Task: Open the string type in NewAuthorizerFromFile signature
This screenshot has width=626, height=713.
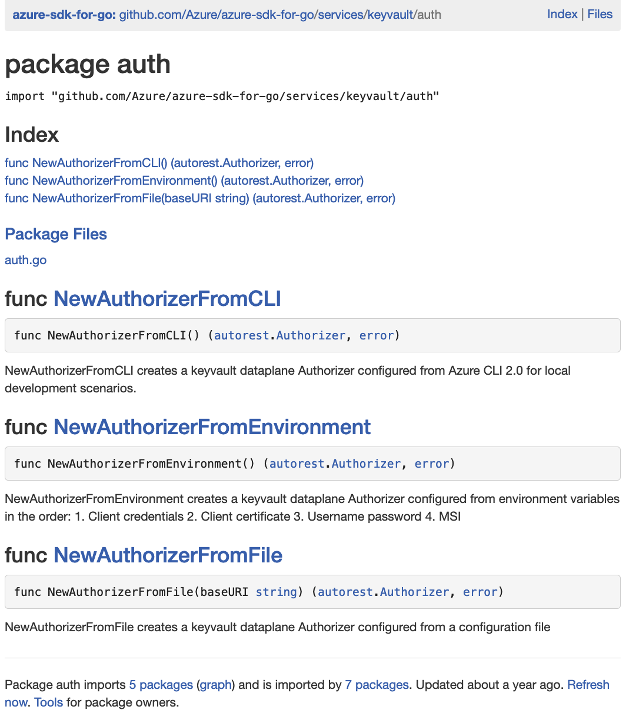Action: [x=277, y=592]
